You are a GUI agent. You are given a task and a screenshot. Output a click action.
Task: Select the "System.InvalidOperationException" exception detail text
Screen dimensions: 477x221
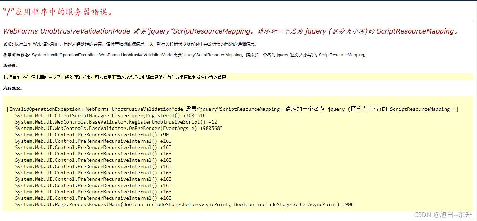click(64, 55)
